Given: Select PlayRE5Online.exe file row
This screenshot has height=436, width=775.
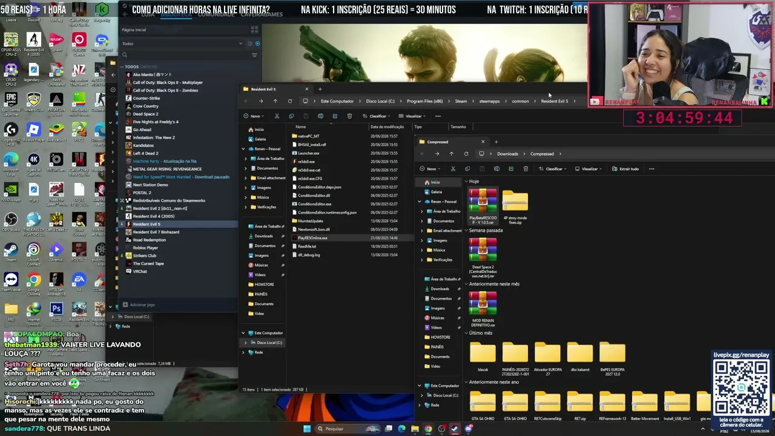Looking at the screenshot, I should (x=351, y=238).
